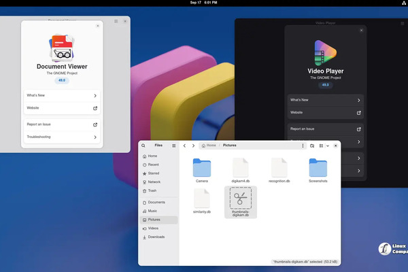Click Home in the Files path bar
Image resolution: width=408 pixels, height=272 pixels.
(x=209, y=146)
